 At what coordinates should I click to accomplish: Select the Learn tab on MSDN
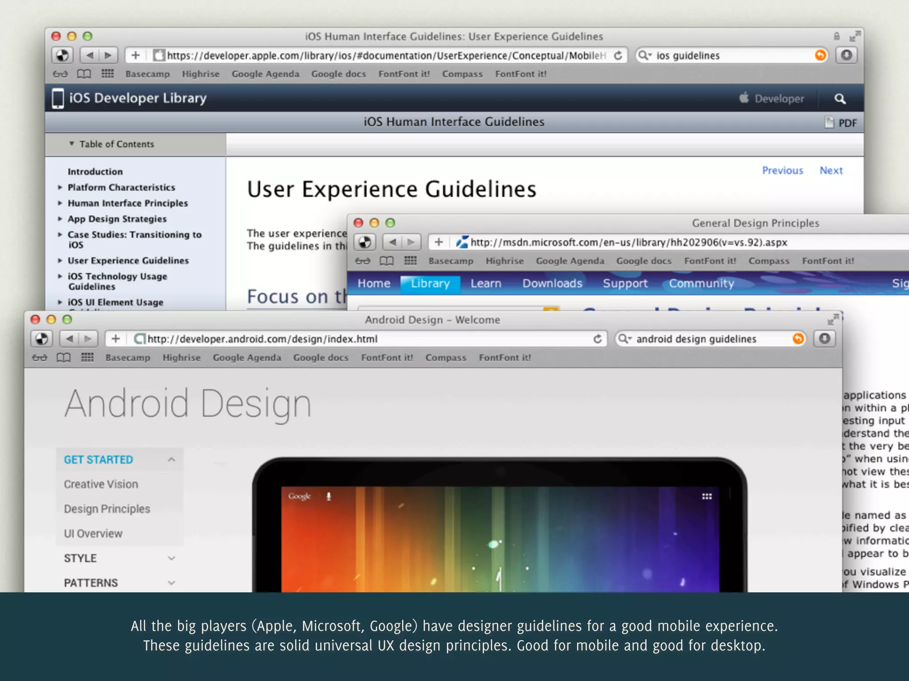[x=486, y=283]
